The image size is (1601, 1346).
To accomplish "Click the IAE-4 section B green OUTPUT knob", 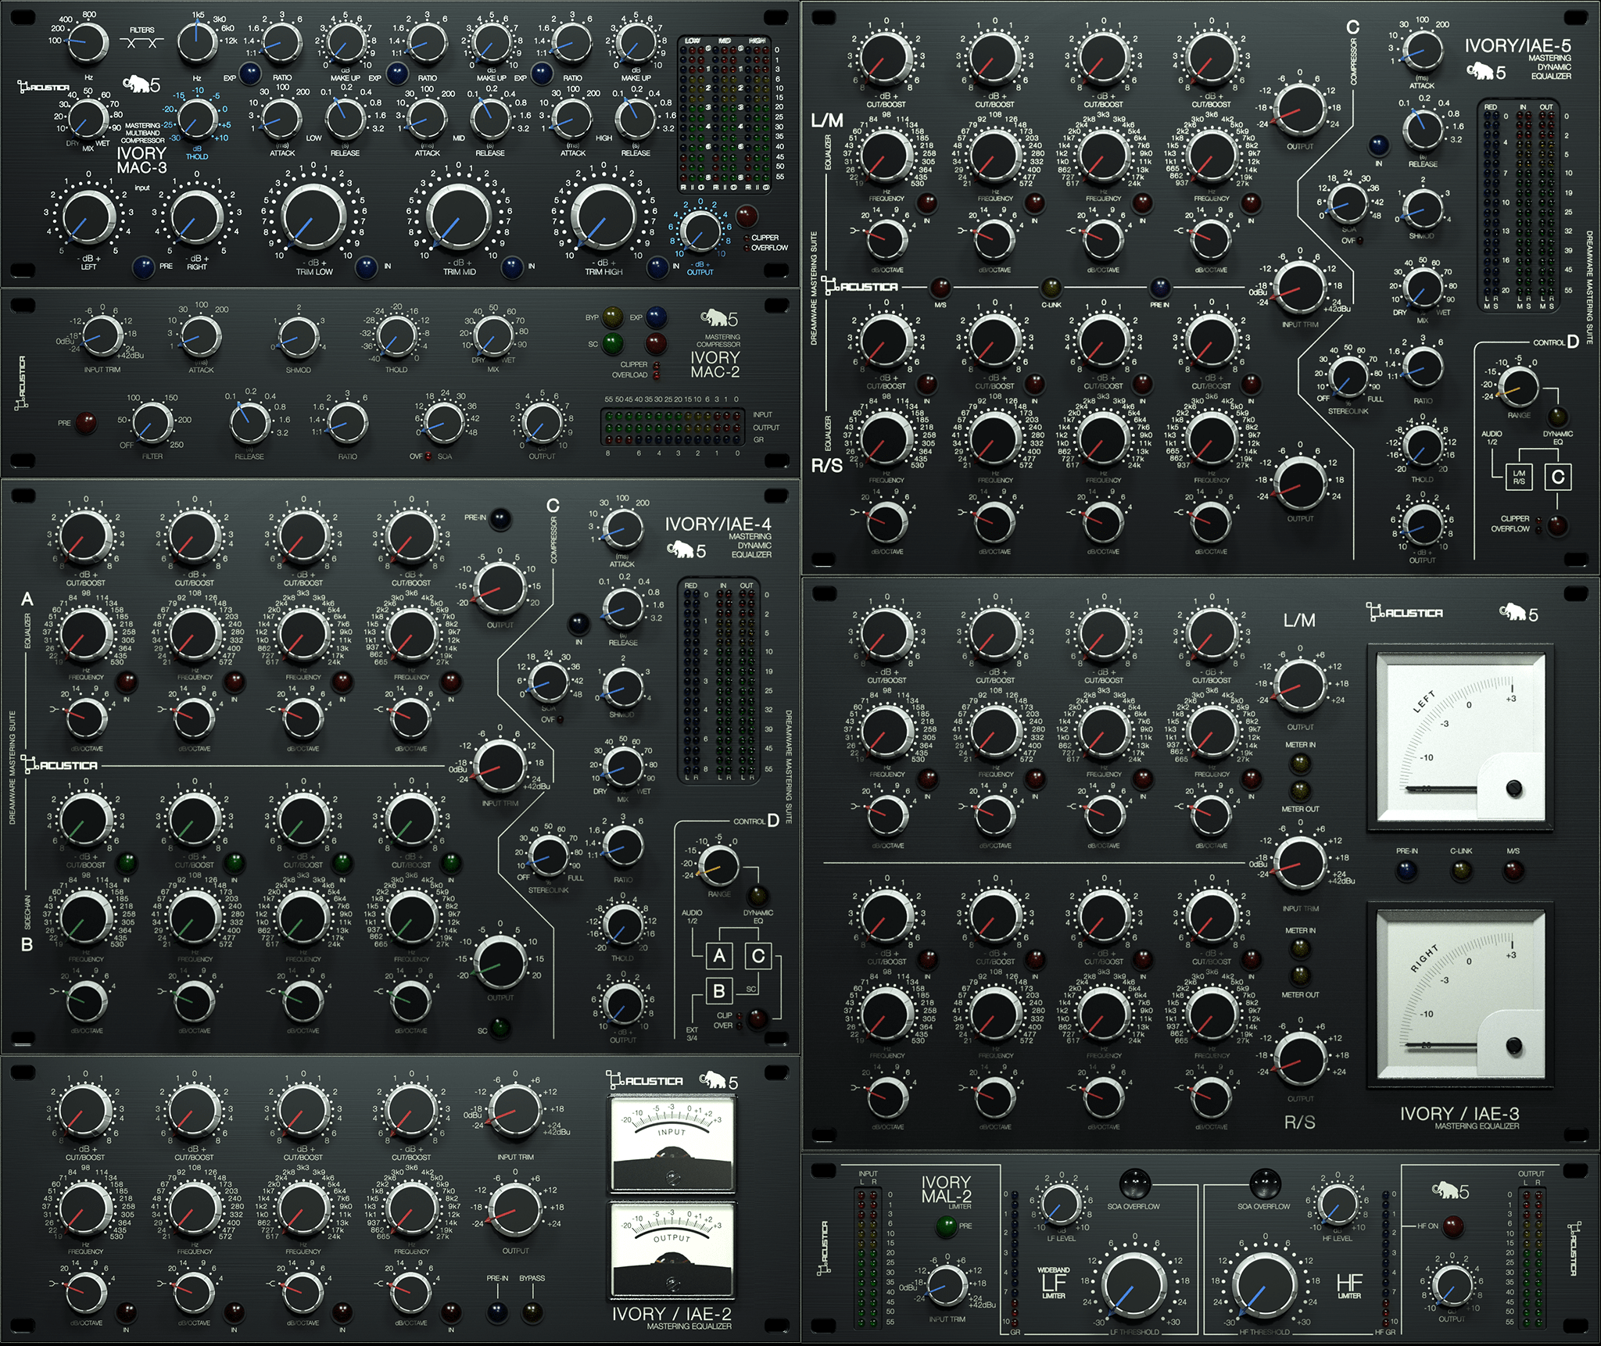I will [500, 964].
